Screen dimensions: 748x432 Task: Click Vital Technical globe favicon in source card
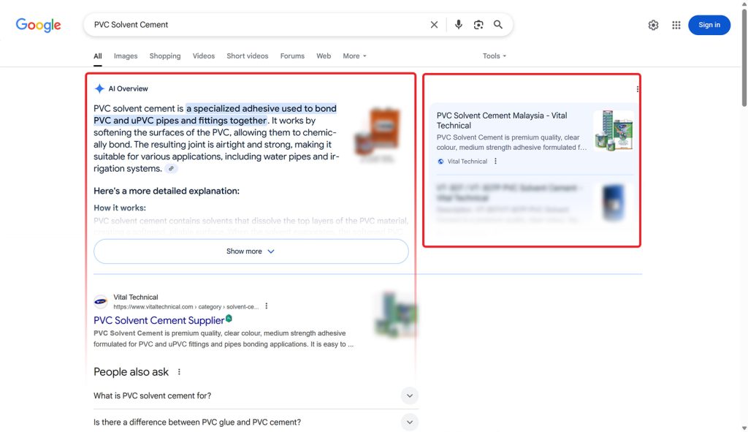pyautogui.click(x=440, y=162)
